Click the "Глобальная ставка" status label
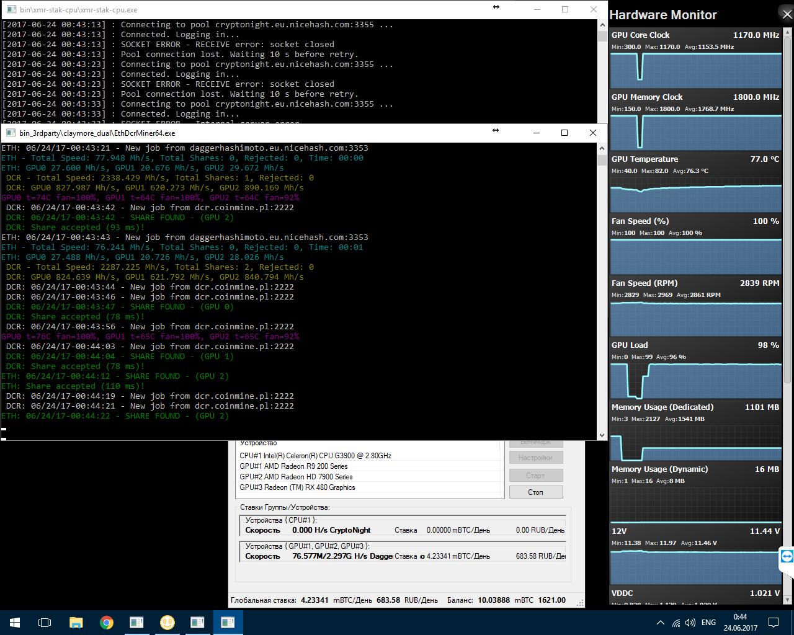The width and height of the screenshot is (794, 635). tap(264, 600)
